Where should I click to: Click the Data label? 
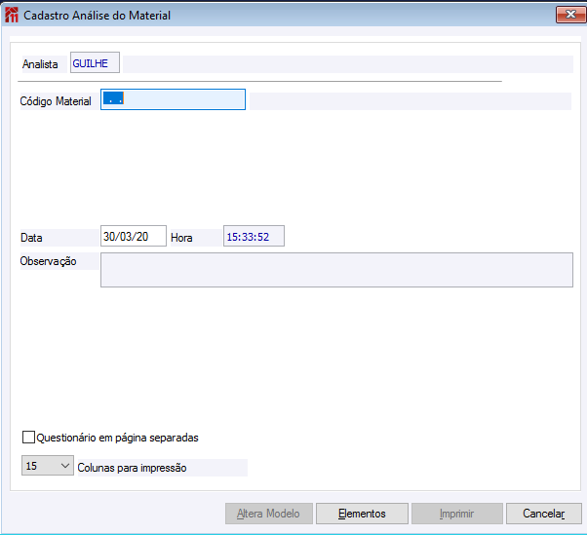coord(31,238)
